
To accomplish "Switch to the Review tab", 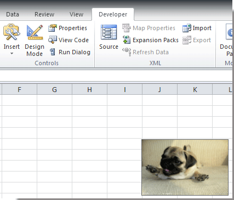I will (44, 14).
